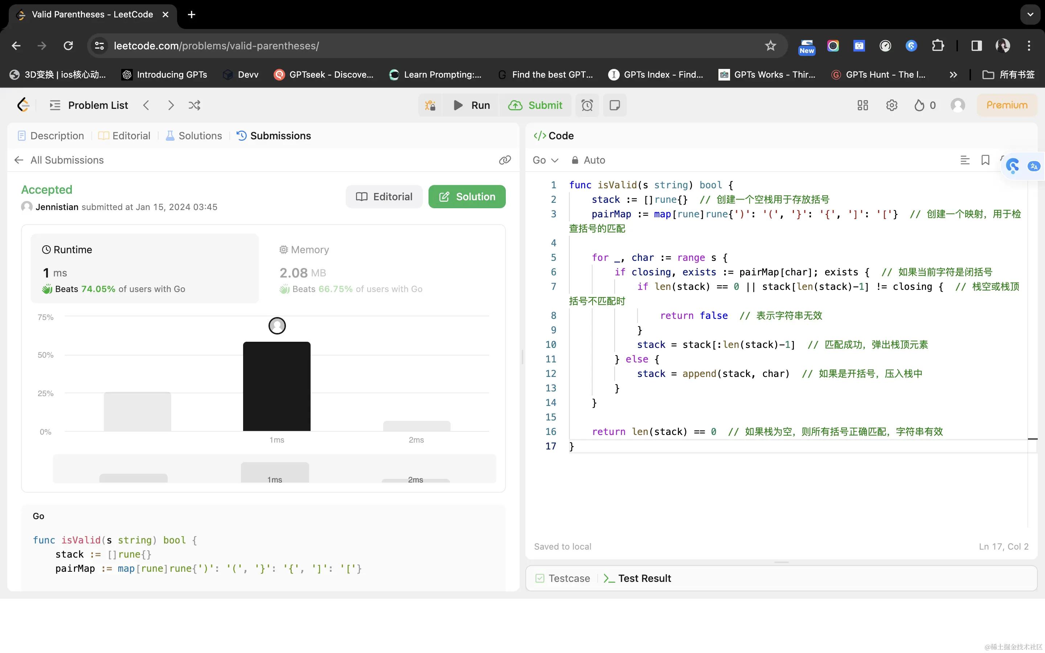The image size is (1045, 653).
Task: Toggle the Auto lock indicator
Action: click(x=588, y=160)
